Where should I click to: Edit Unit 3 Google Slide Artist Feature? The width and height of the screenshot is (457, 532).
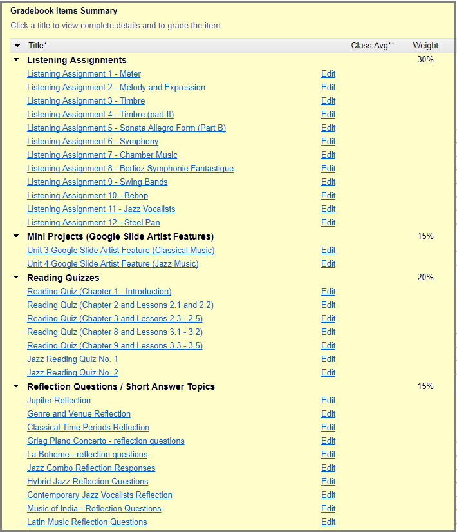point(328,251)
